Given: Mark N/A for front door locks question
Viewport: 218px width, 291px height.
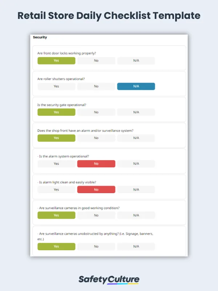Looking at the screenshot, I should pyautogui.click(x=136, y=60).
